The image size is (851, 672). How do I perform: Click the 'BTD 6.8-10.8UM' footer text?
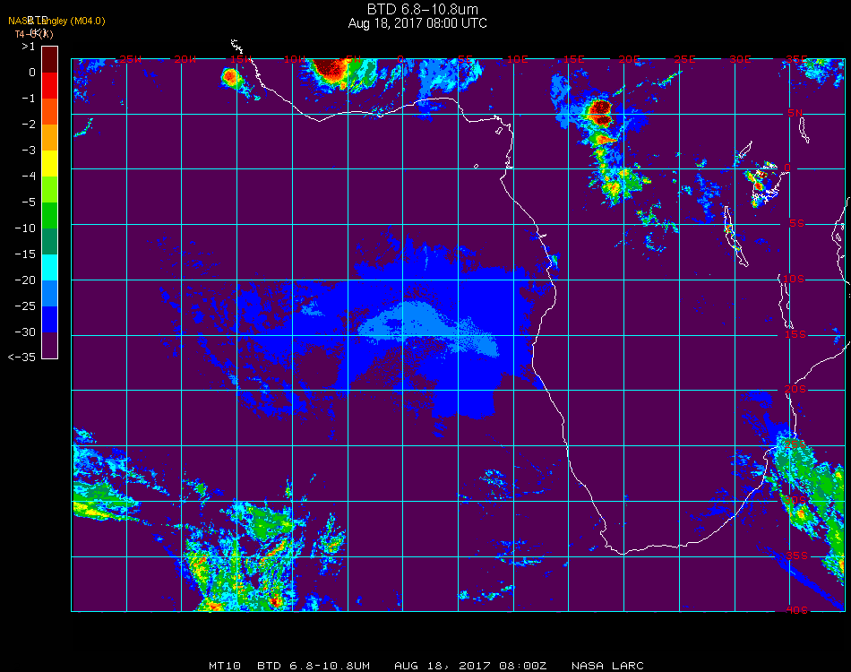(x=314, y=666)
